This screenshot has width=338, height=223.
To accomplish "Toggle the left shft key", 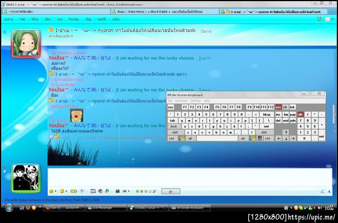I will point(175,133).
